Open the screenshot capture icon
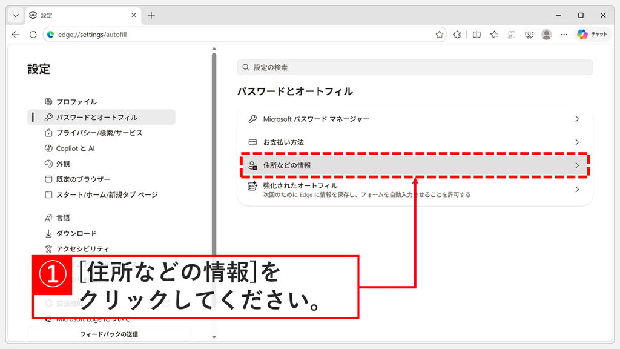Screen dimensions: 620x349 [x=529, y=35]
